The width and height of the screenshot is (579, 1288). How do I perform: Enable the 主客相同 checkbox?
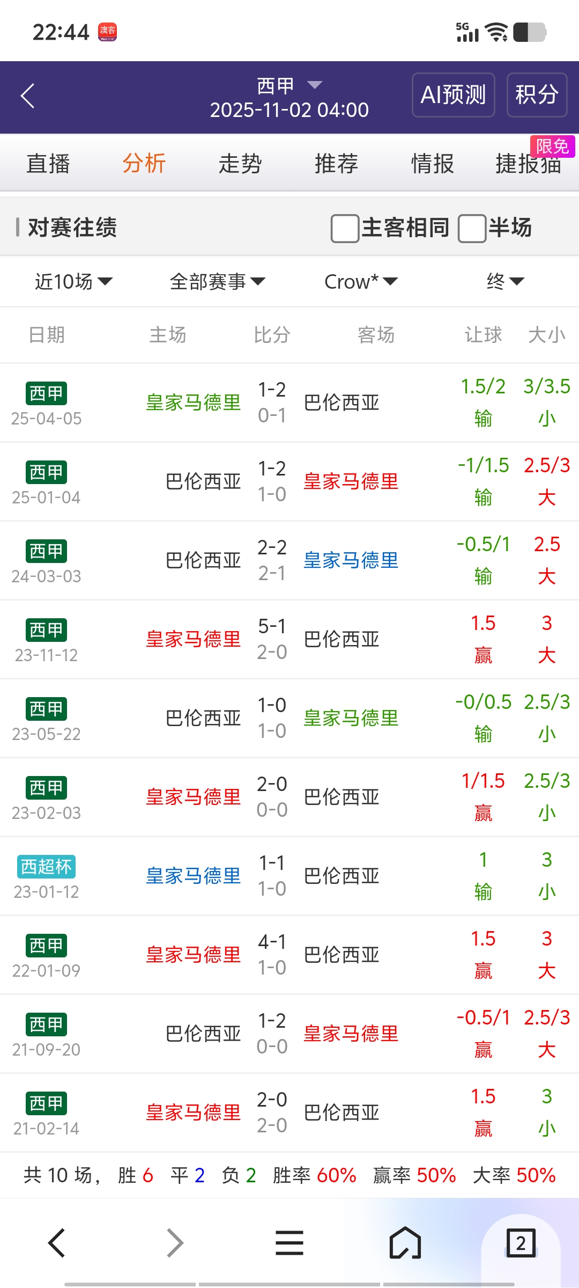(345, 228)
